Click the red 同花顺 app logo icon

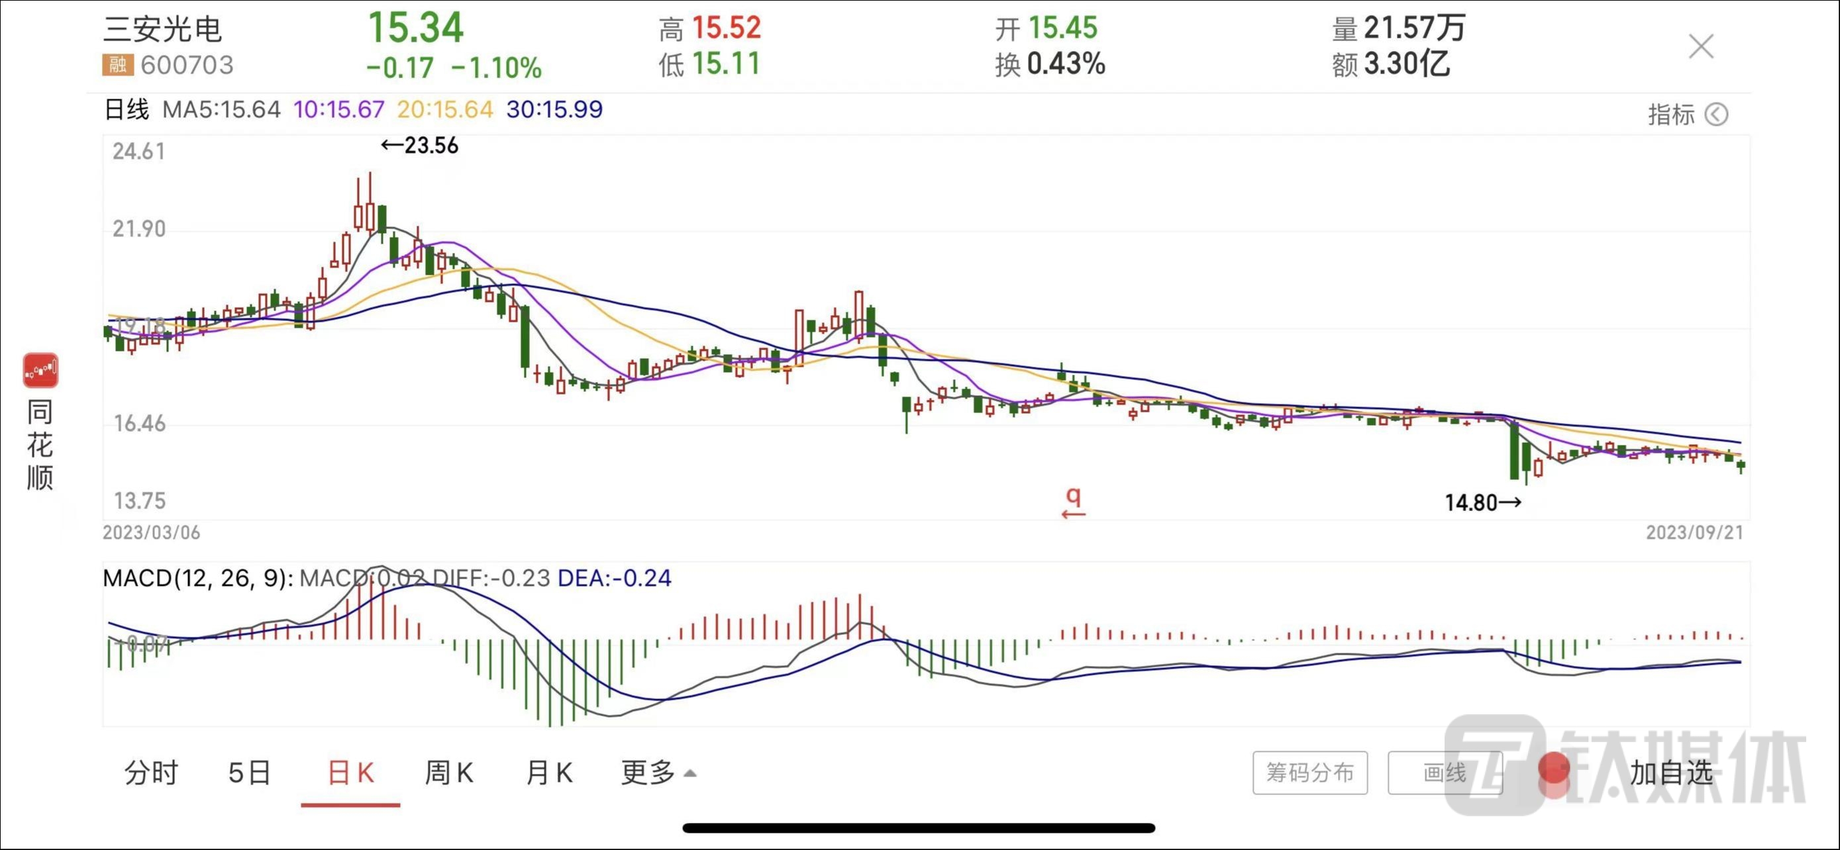point(40,371)
